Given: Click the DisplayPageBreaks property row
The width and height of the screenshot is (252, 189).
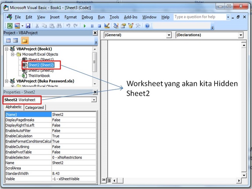Looking at the screenshot, I should [x=50, y=120].
